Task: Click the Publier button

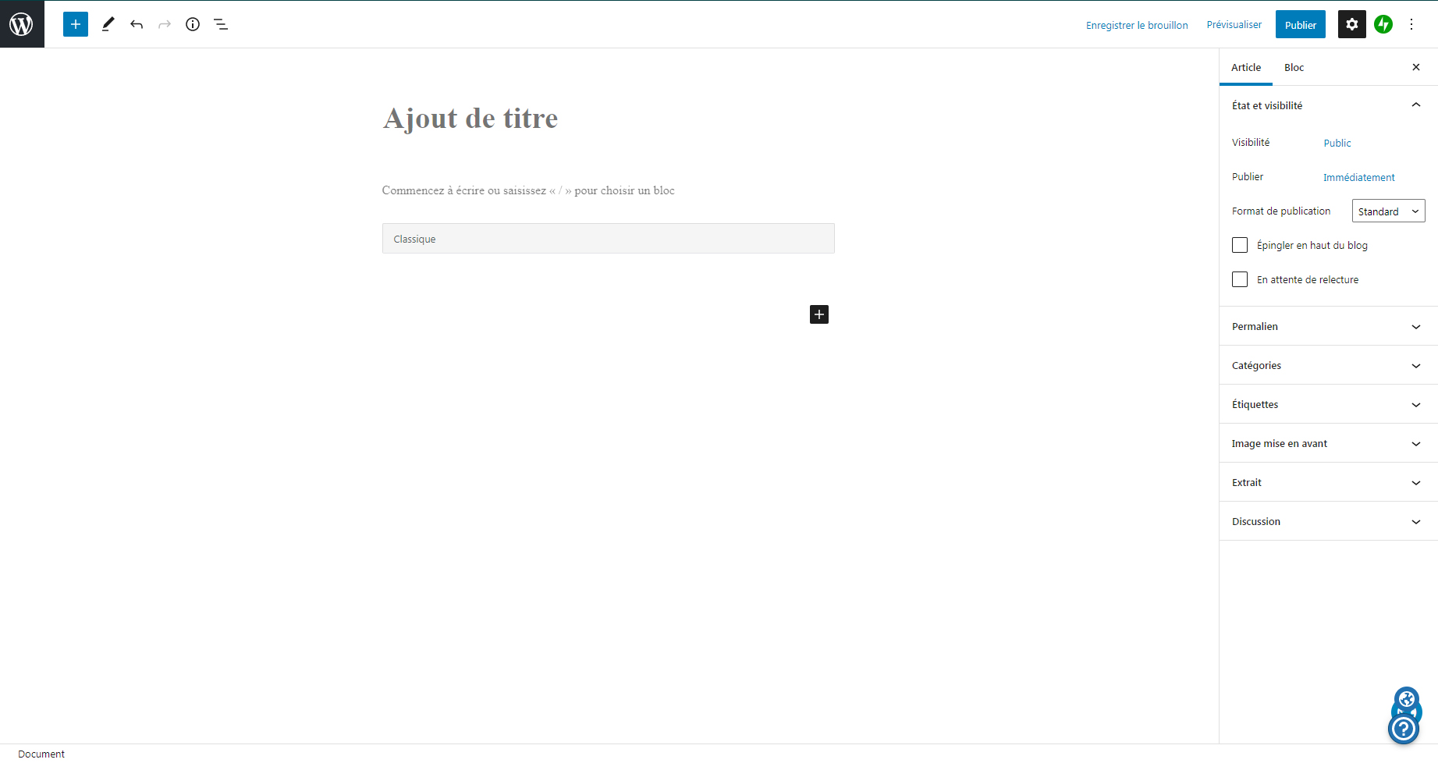Action: [x=1300, y=25]
